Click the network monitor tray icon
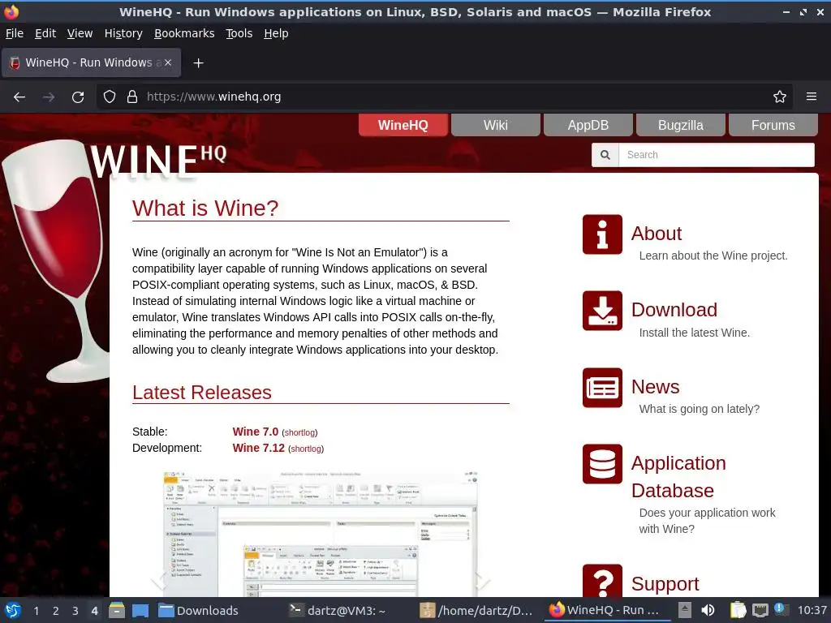The image size is (831, 623). [x=760, y=610]
